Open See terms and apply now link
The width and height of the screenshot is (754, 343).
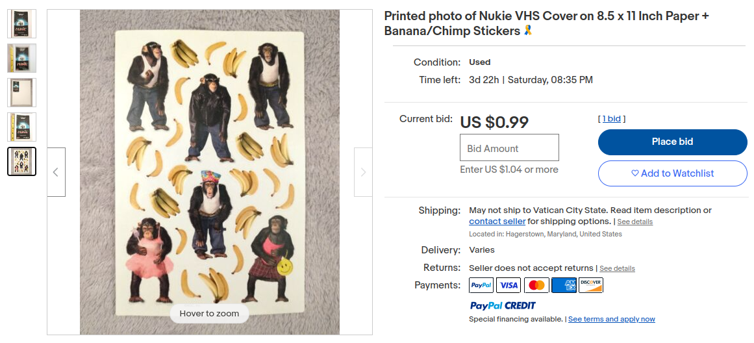coord(612,319)
